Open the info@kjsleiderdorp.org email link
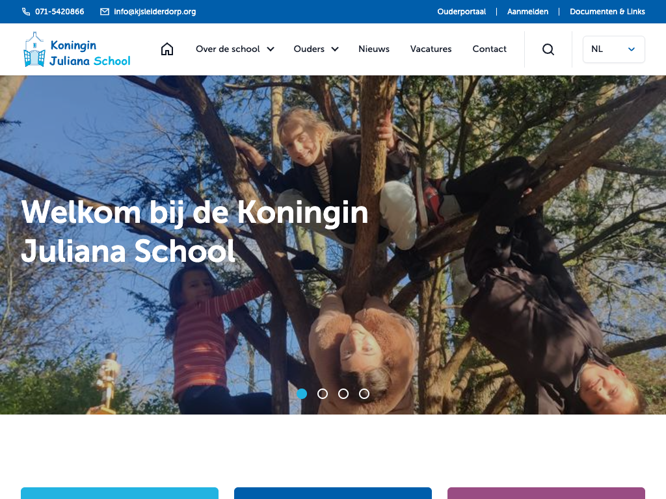 [x=155, y=12]
